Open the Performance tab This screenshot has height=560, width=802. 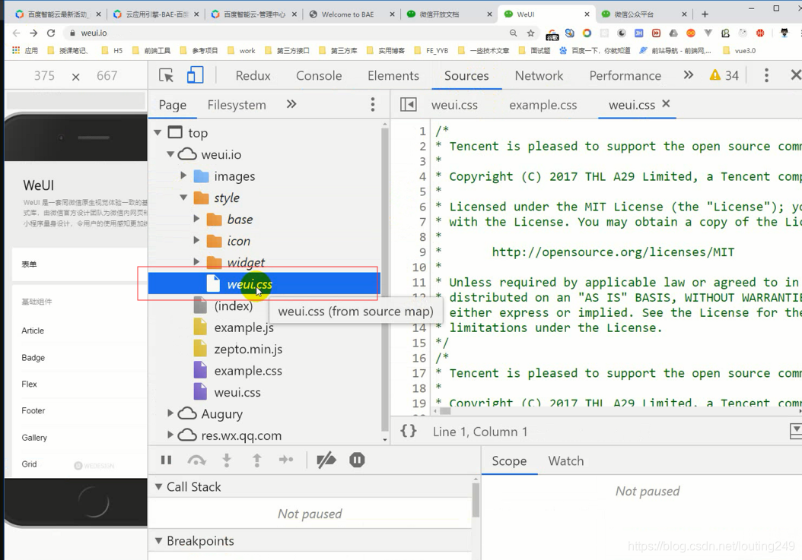pyautogui.click(x=625, y=76)
